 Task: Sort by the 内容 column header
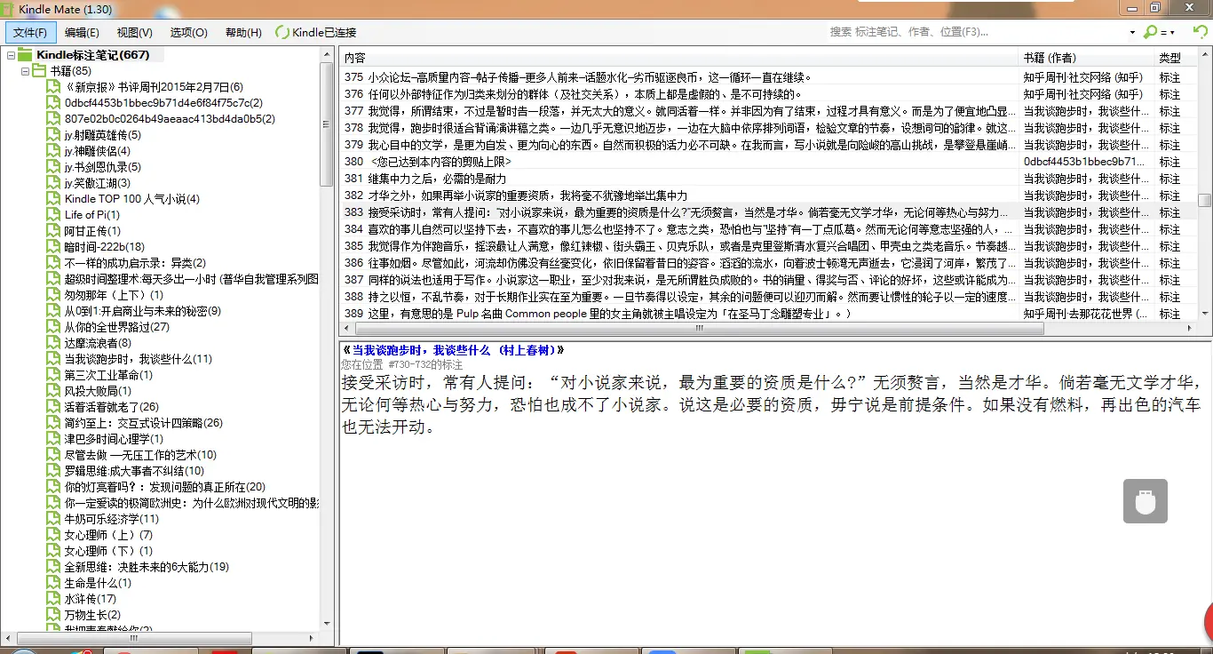point(679,57)
